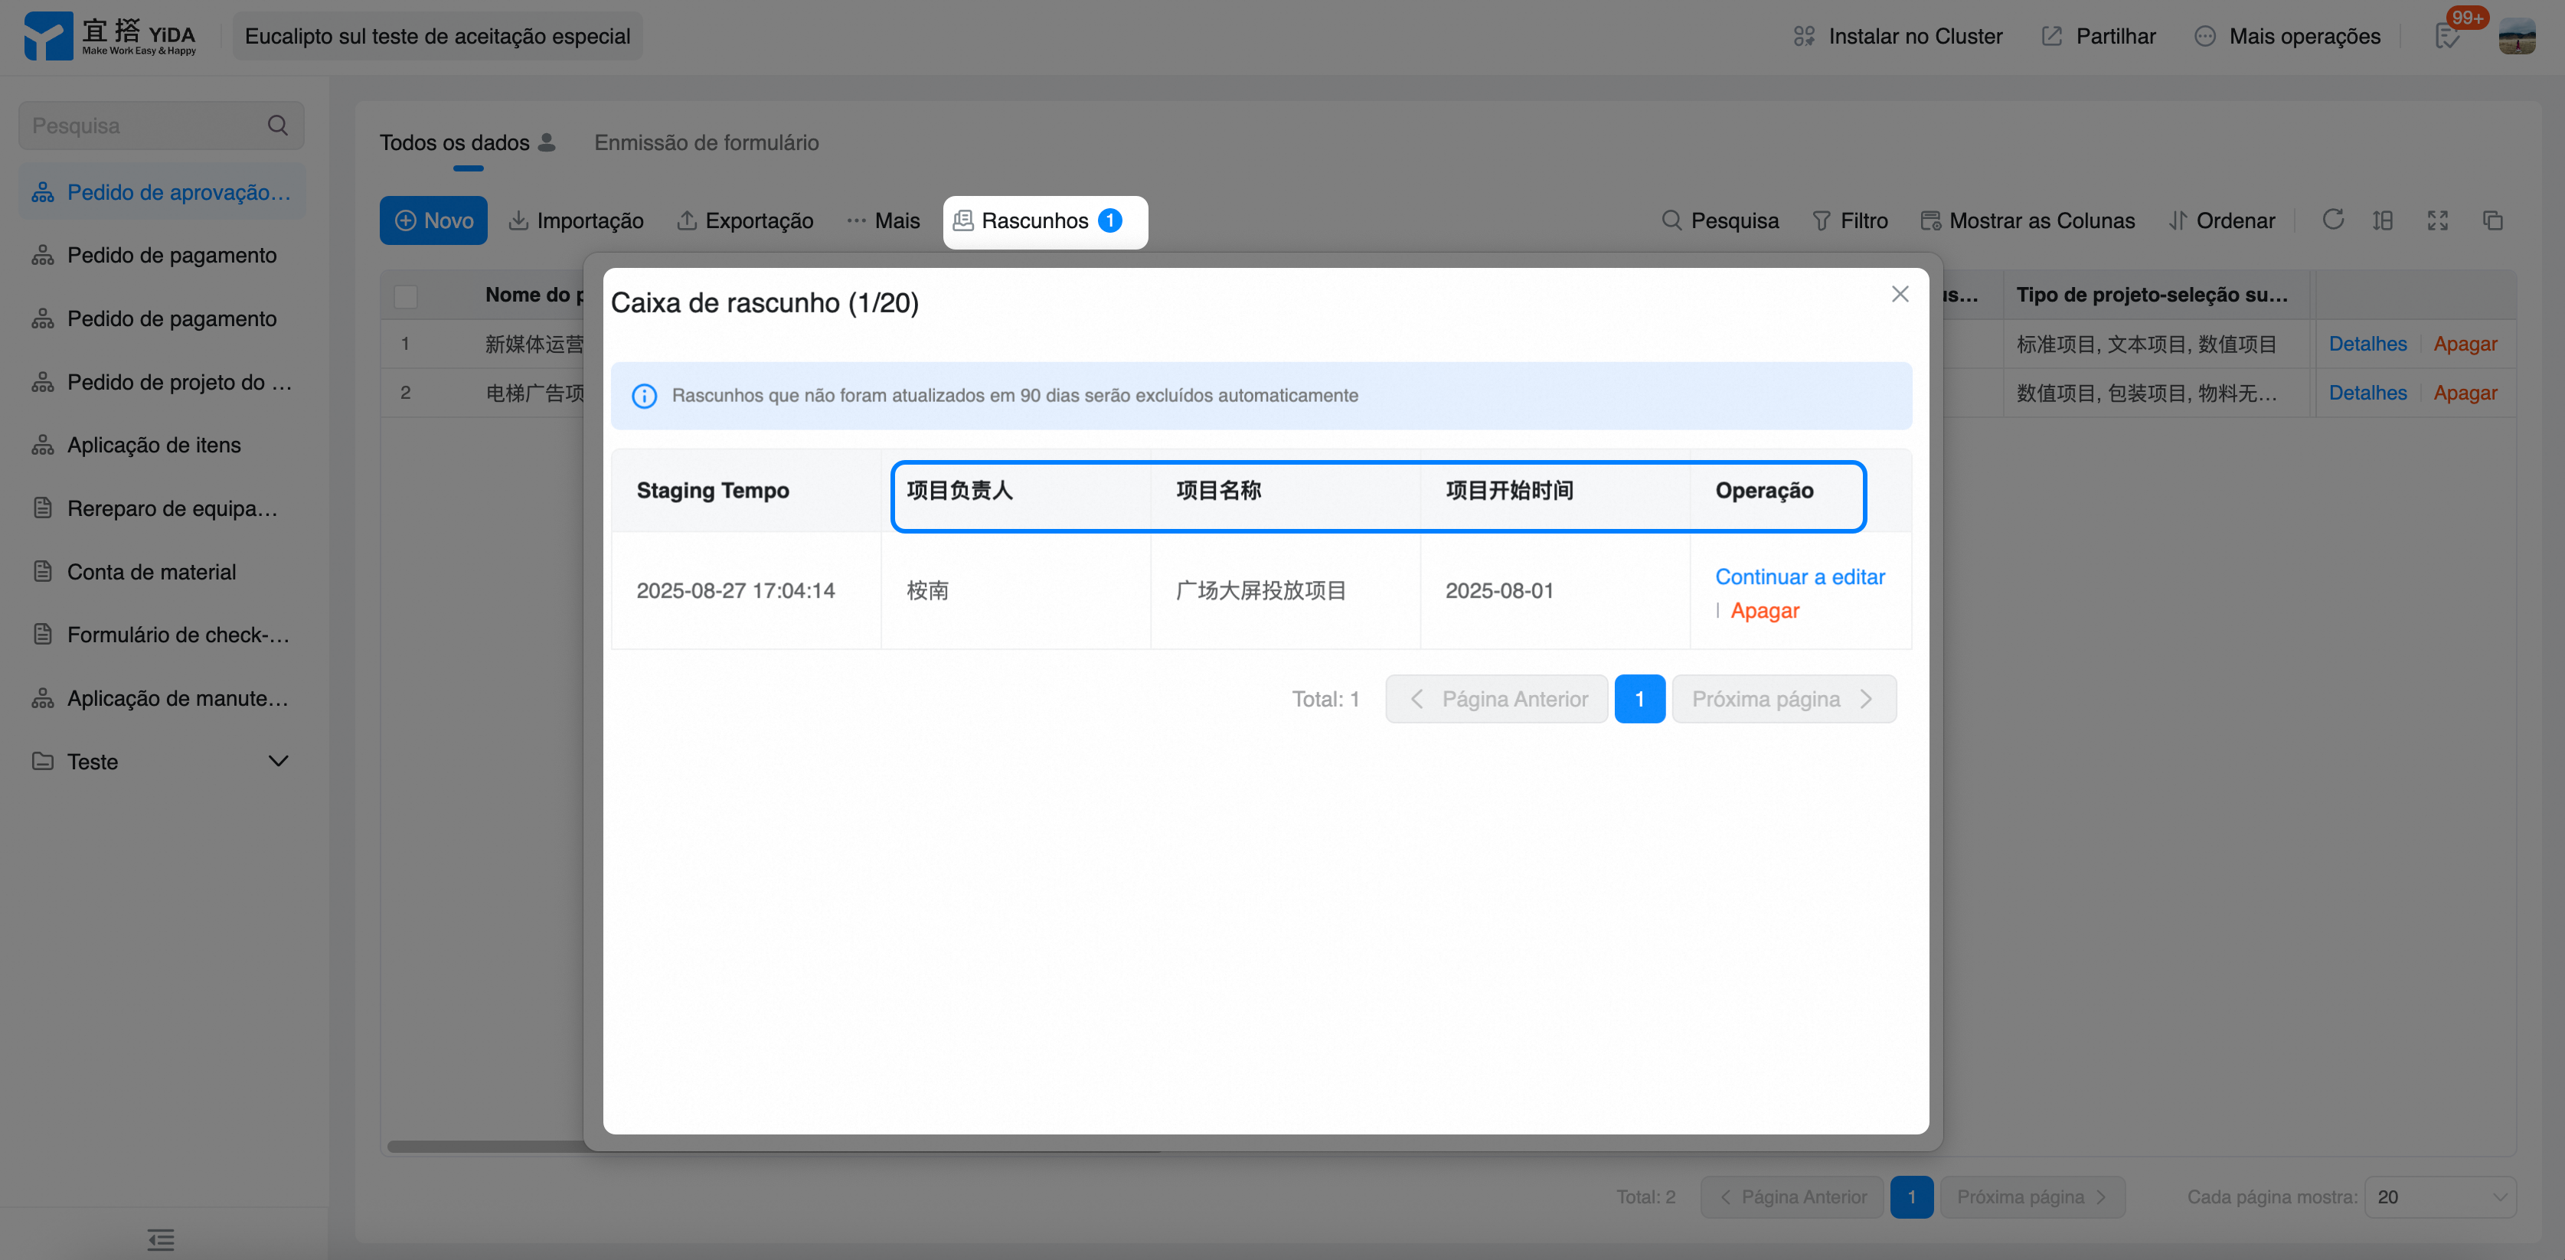2565x1260 pixels.
Task: Open the rows-per-page dropdown showing 20
Action: pyautogui.click(x=2439, y=1196)
